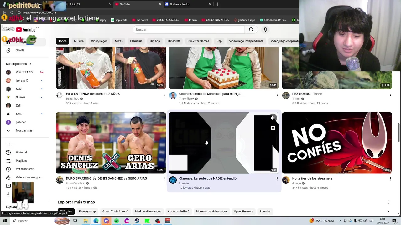Viewport: 401px width, 225px height.
Task: Select the Todos filter chip
Action: pyautogui.click(x=62, y=41)
